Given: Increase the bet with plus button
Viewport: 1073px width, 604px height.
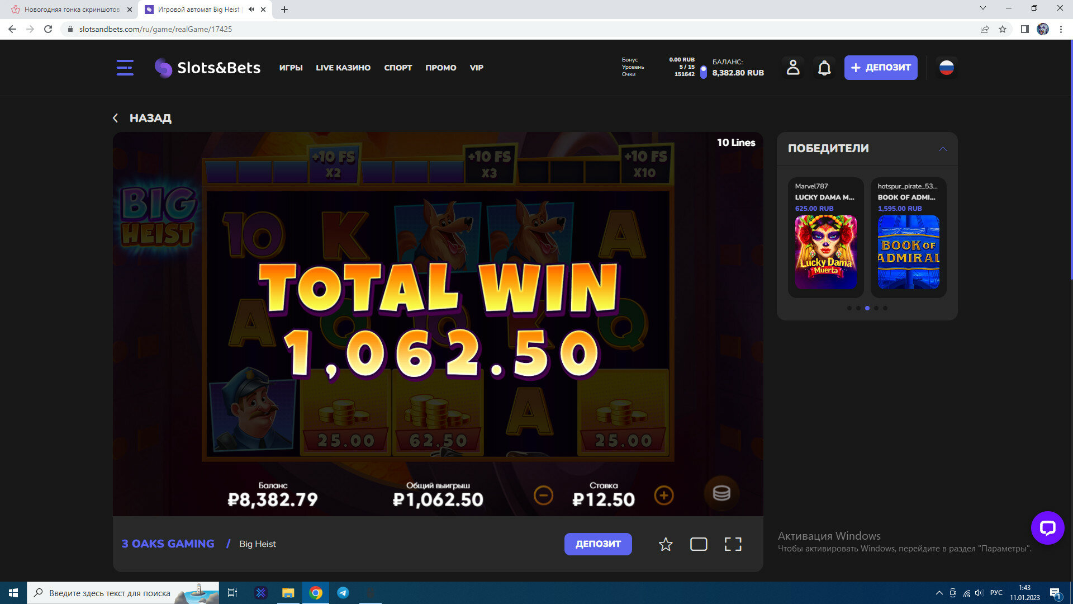Looking at the screenshot, I should 663,496.
